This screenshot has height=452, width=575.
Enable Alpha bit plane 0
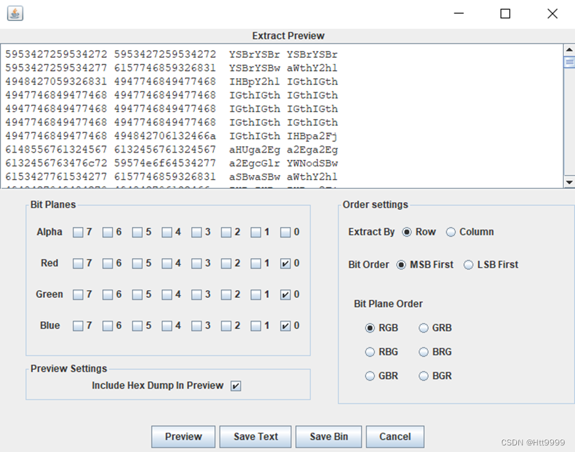click(x=285, y=232)
